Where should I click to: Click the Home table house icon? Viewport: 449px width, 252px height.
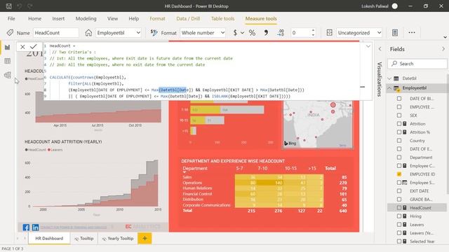coord(88,33)
